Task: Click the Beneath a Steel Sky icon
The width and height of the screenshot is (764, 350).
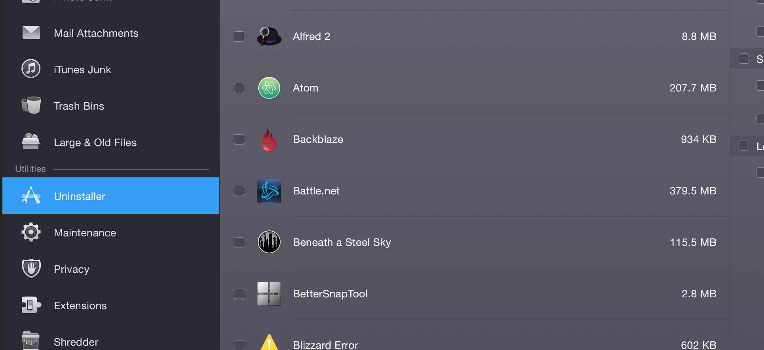Action: 269,242
